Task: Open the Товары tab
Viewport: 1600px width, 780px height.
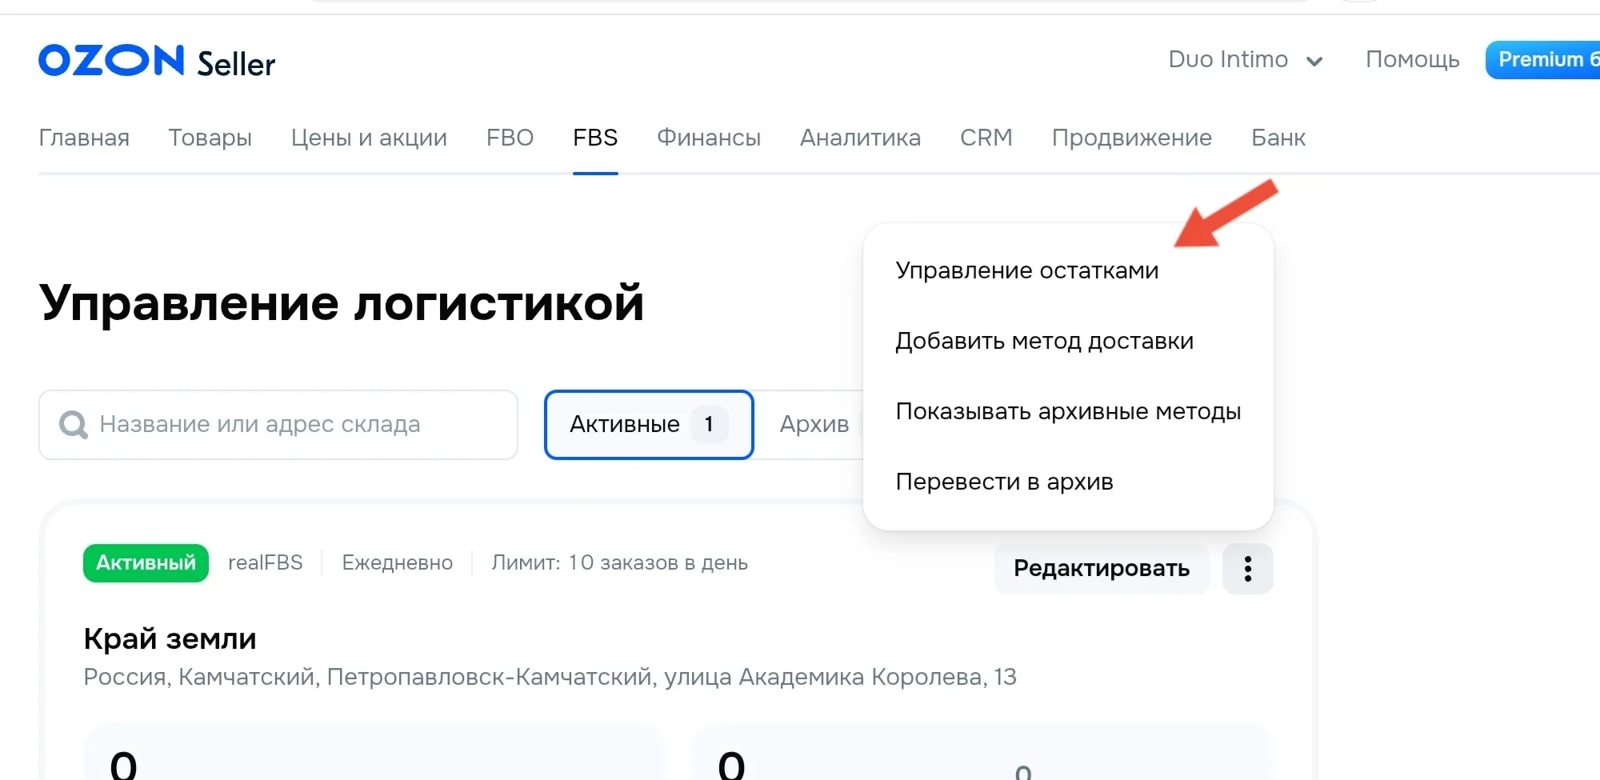Action: pyautogui.click(x=210, y=138)
